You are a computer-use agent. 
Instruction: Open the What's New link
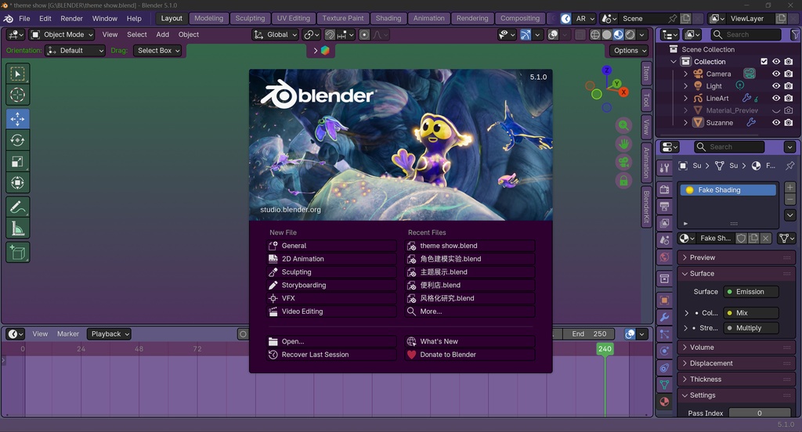[x=470, y=341]
